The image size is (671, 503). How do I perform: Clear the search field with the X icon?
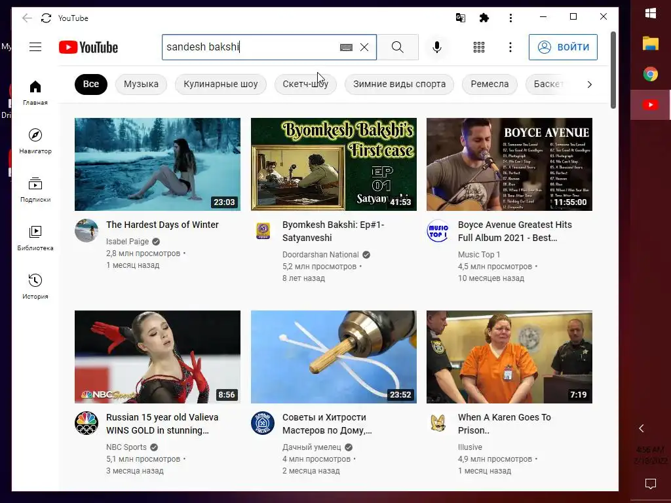(x=364, y=47)
